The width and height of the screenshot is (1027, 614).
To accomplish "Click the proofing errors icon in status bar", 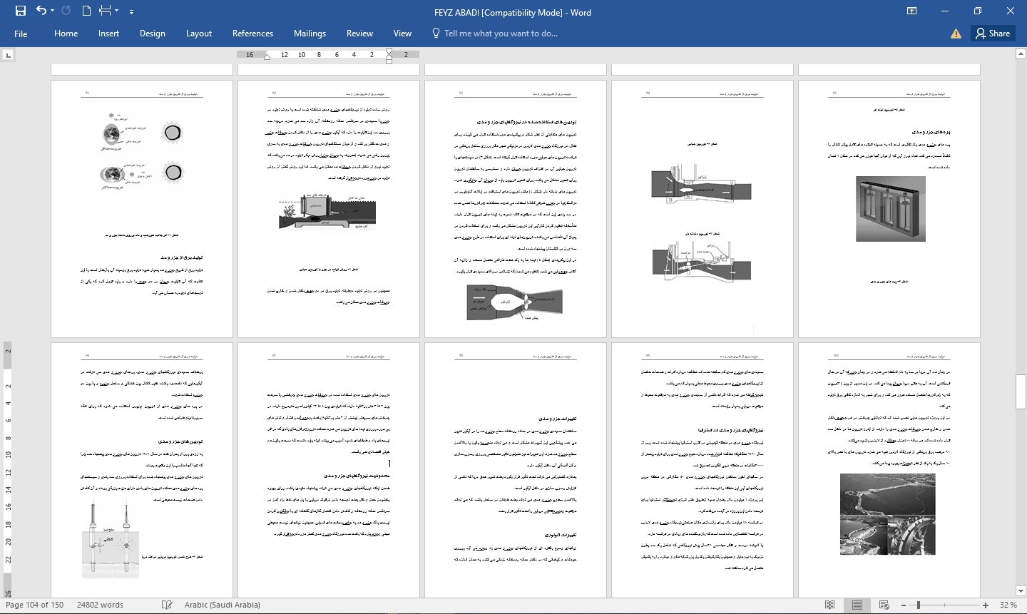I will click(x=167, y=605).
